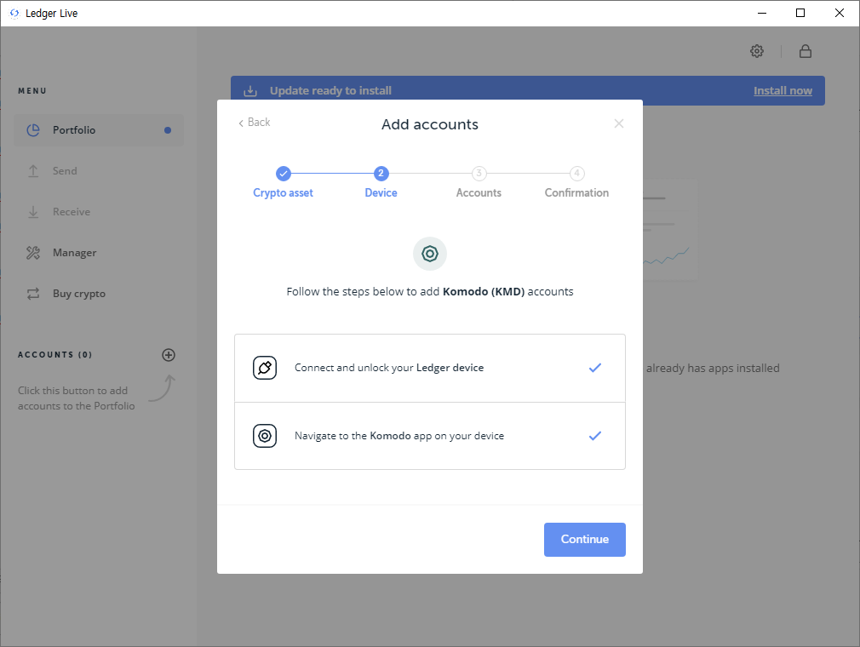The image size is (860, 647).
Task: Open settings gear icon
Action: [757, 51]
